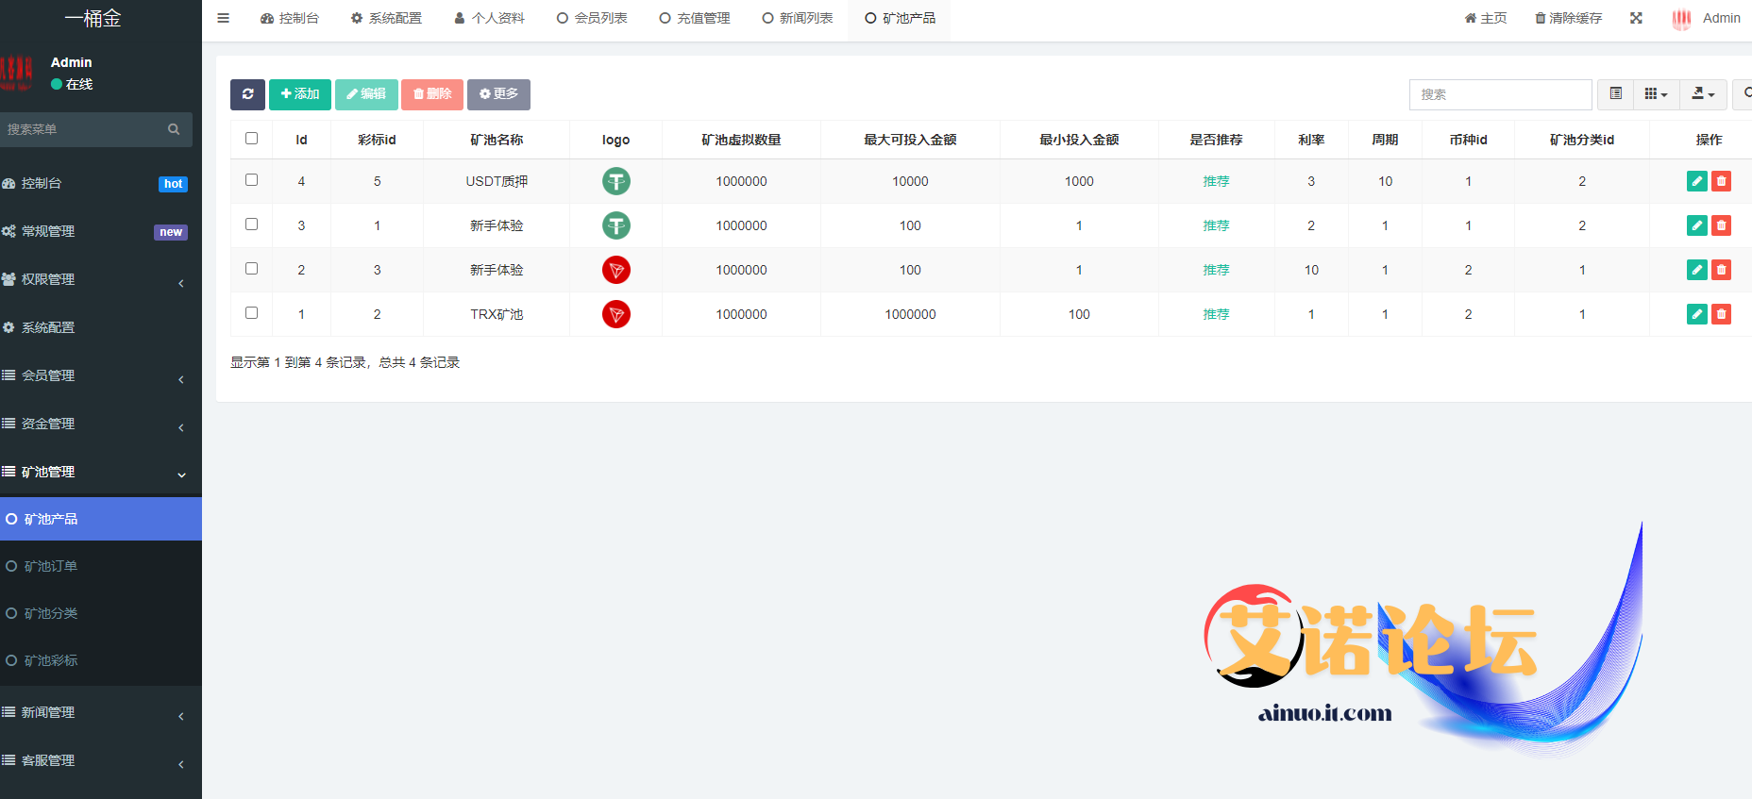Switch to 系统配置 tab in top bar

(x=386, y=18)
